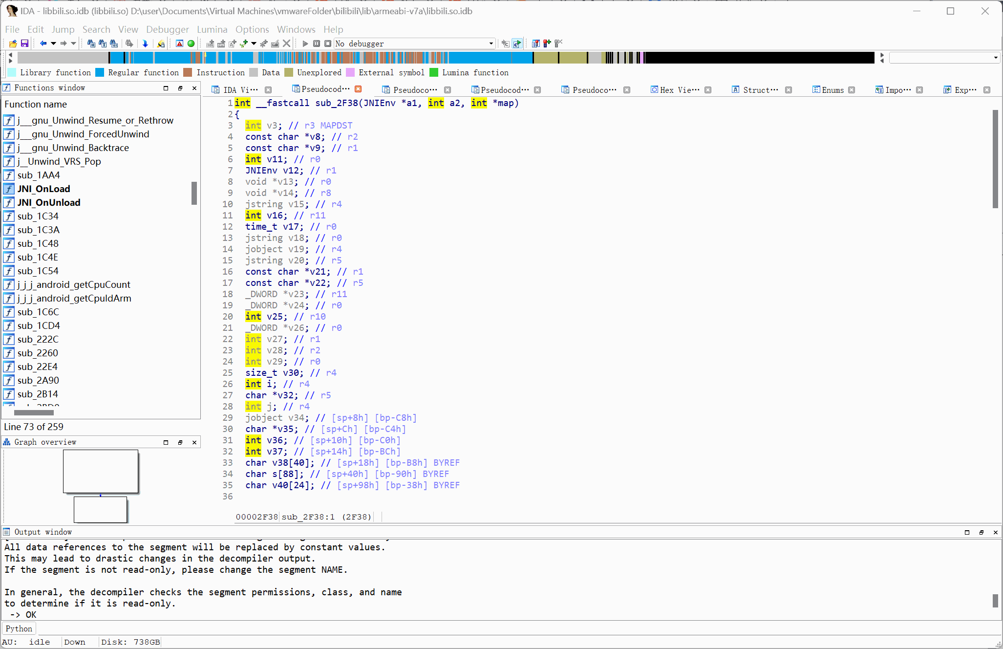
Task: Open the empty navigation band combo box
Action: pos(944,58)
